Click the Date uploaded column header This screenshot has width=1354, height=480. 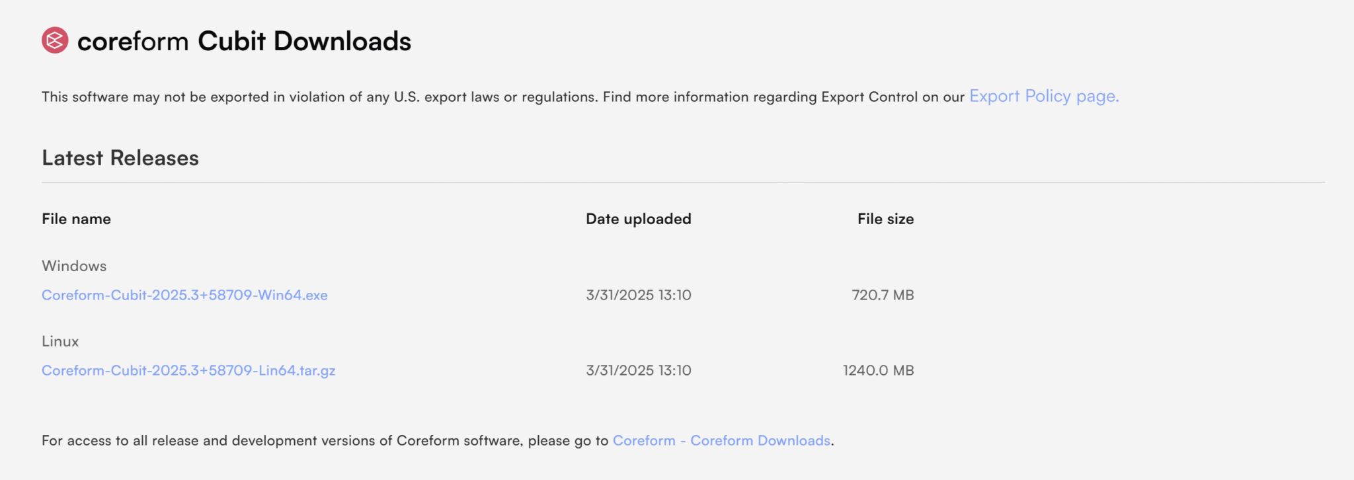coord(638,219)
